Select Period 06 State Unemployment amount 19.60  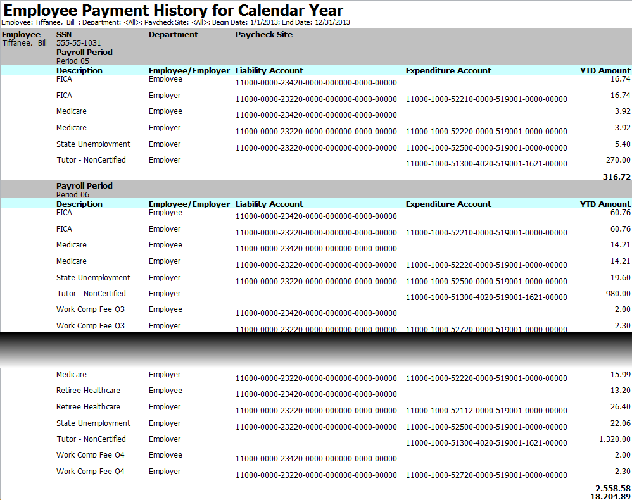pyautogui.click(x=621, y=278)
